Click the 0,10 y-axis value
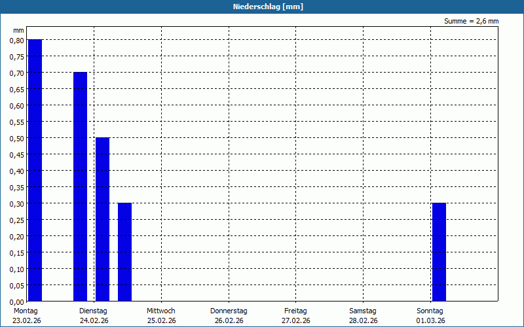The width and height of the screenshot is (524, 327). pos(17,269)
